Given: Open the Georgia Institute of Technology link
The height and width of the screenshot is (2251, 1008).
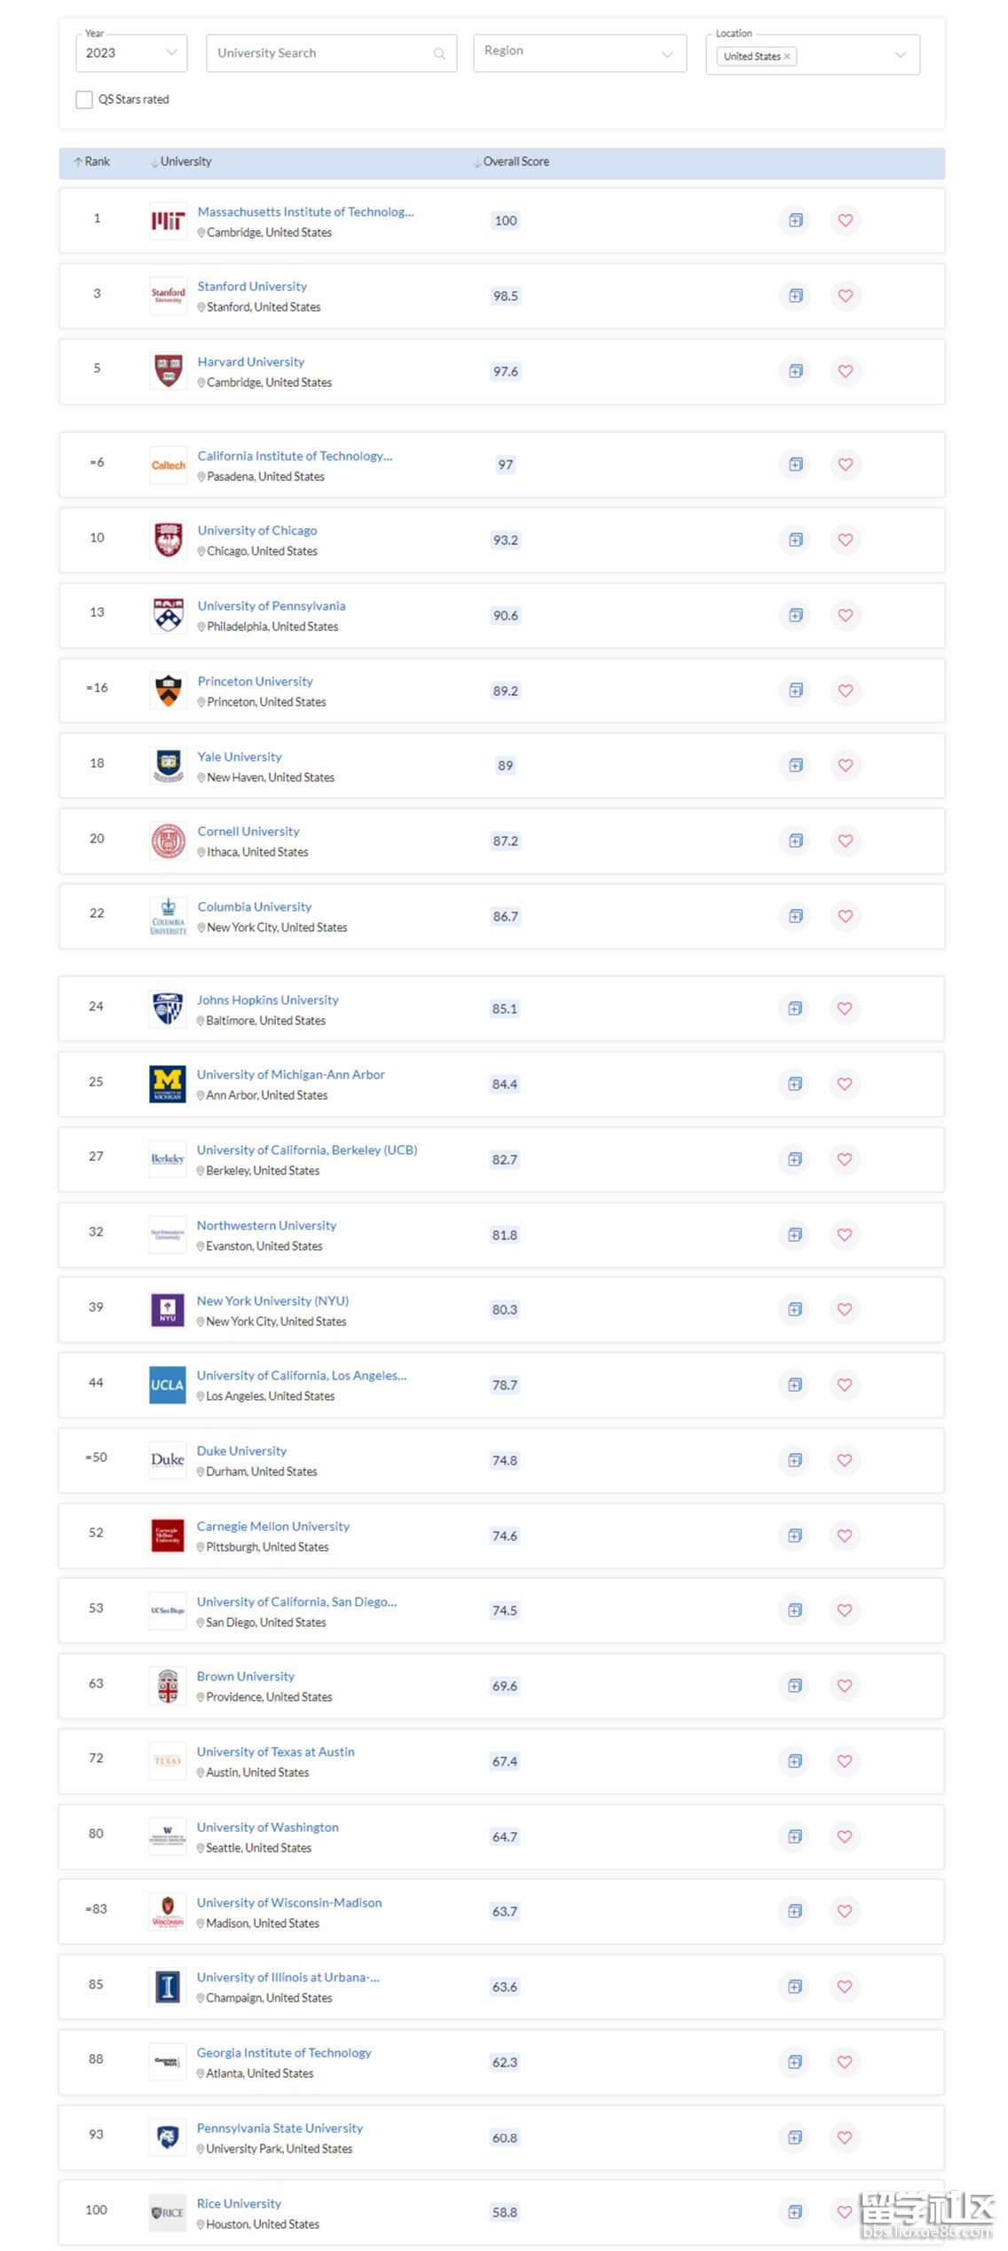Looking at the screenshot, I should pyautogui.click(x=284, y=2052).
